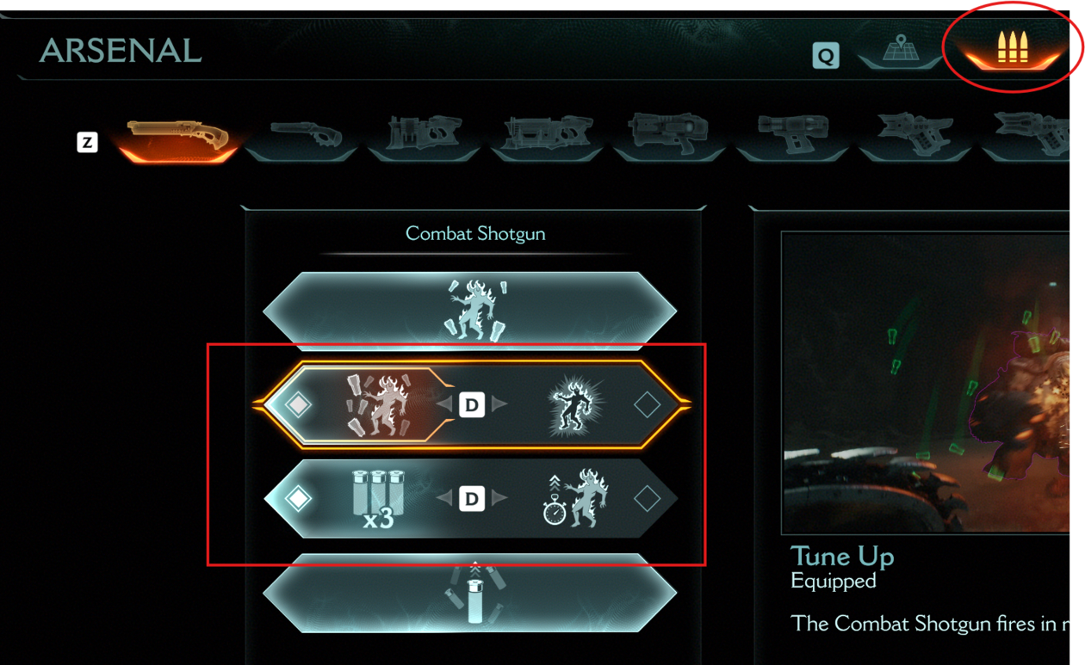1085x665 pixels.
Task: Choose the fourth weapon in the weapon row
Action: (x=547, y=138)
